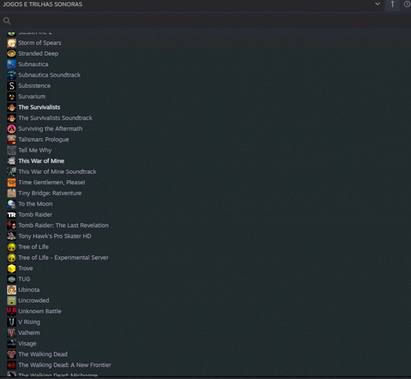Select This War of Mine entry
The width and height of the screenshot is (411, 379).
41,161
